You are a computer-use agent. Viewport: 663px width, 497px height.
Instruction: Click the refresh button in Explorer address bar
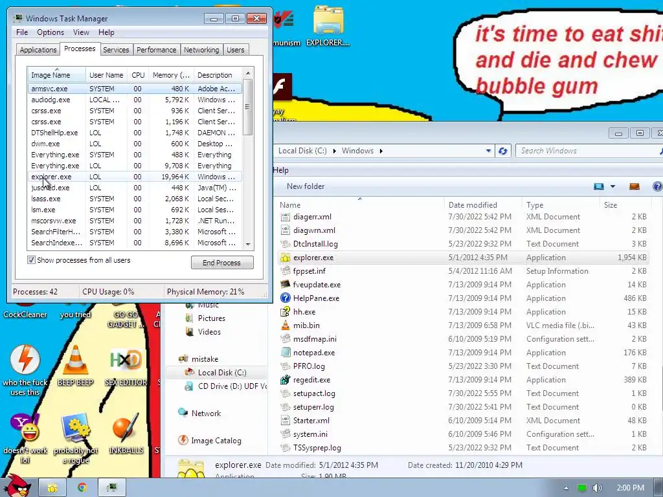pos(502,151)
